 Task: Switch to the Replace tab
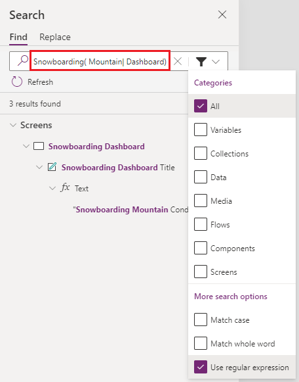55,37
